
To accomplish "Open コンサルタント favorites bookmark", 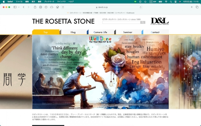I will 120,13.
